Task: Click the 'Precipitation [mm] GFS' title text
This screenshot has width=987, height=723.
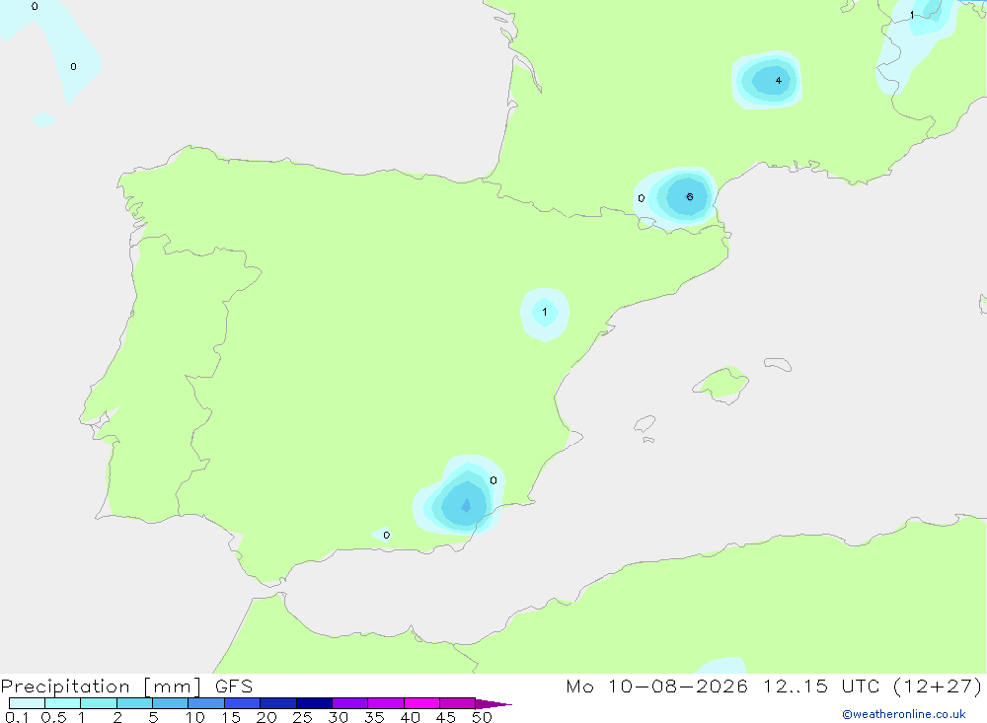Action: 126,687
